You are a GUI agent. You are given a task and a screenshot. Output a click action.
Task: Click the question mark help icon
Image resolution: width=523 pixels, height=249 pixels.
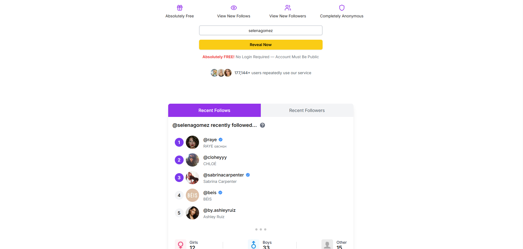(x=262, y=125)
